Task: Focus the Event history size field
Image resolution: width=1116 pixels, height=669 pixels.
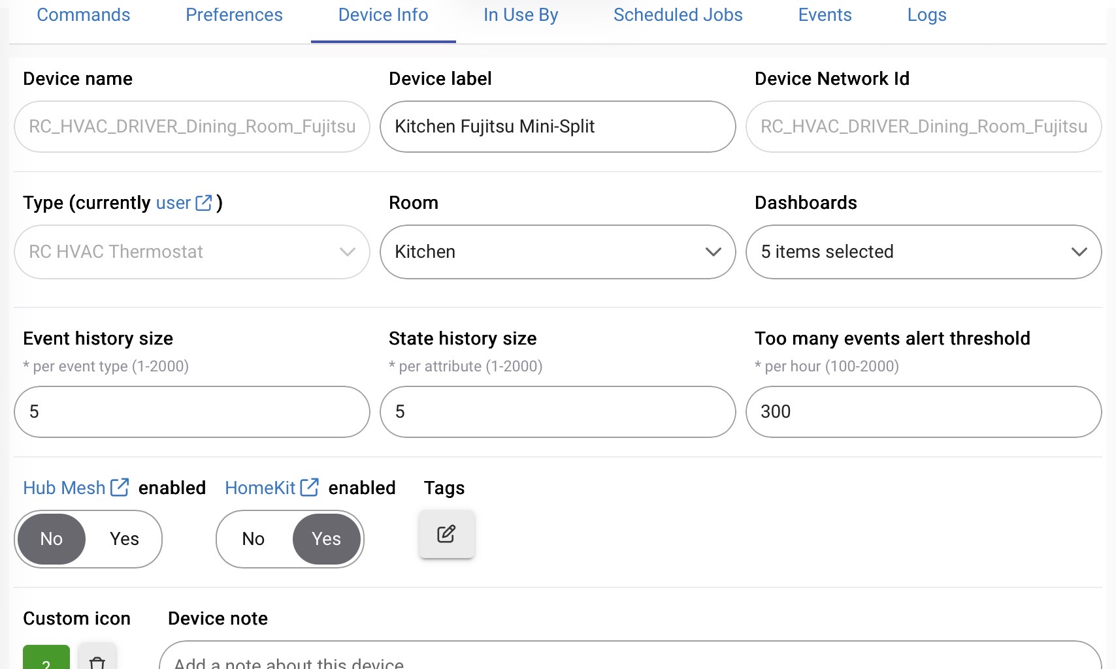Action: tap(191, 412)
